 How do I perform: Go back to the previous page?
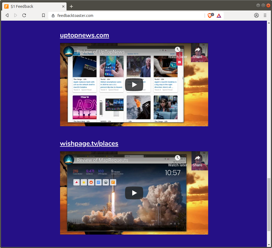tap(7, 15)
